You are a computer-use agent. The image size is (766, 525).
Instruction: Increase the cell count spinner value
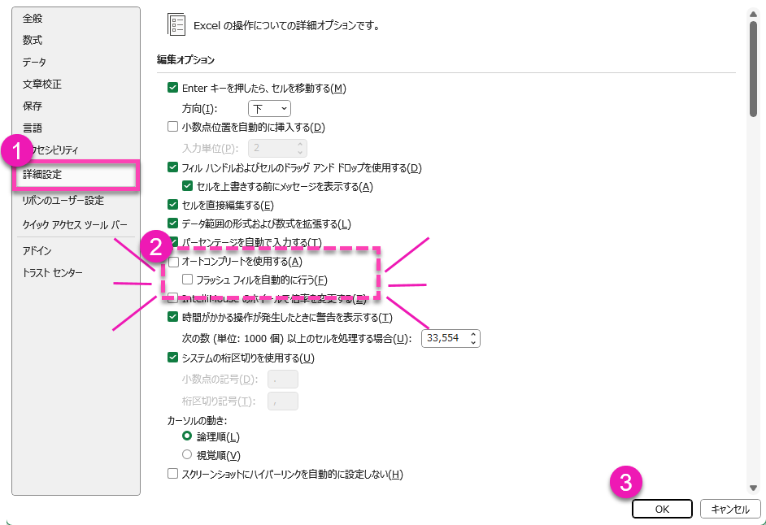pyautogui.click(x=474, y=334)
